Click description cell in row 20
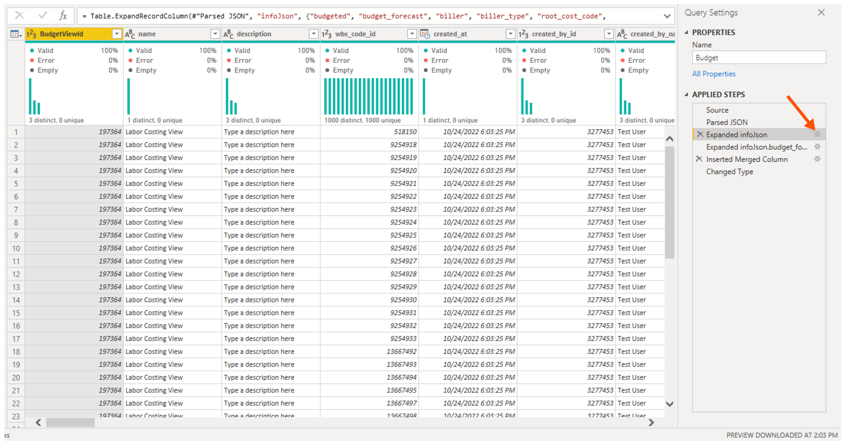Viewport: 846px width, 445px height. coord(271,377)
